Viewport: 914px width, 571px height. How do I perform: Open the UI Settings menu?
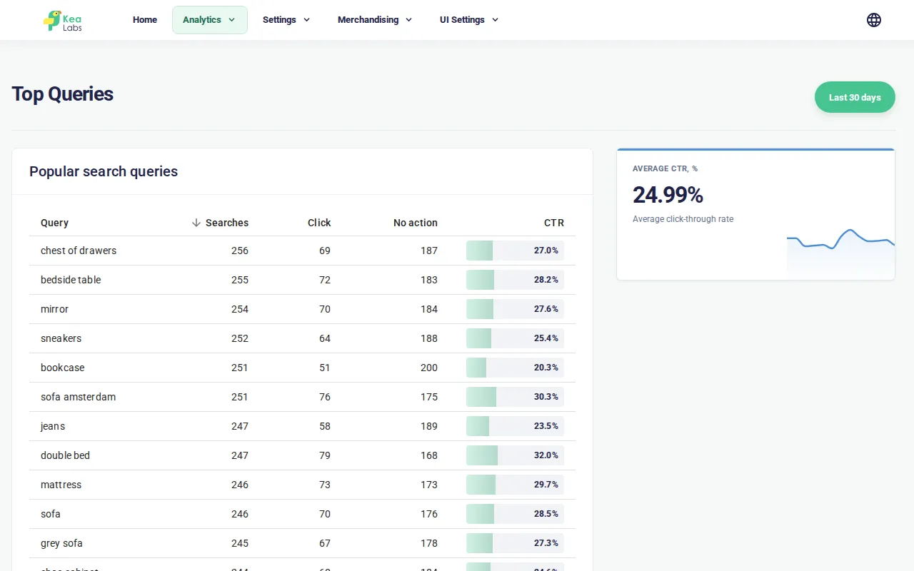click(469, 20)
